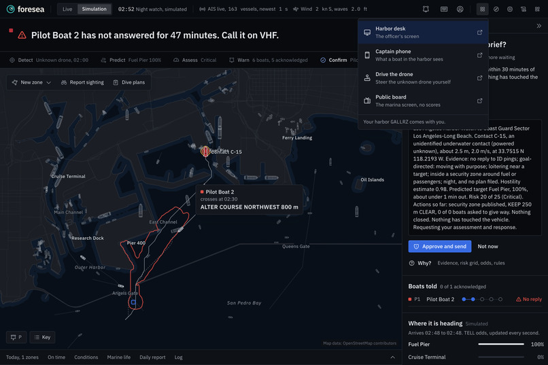
Task: Click Dive plans button
Action: point(129,82)
